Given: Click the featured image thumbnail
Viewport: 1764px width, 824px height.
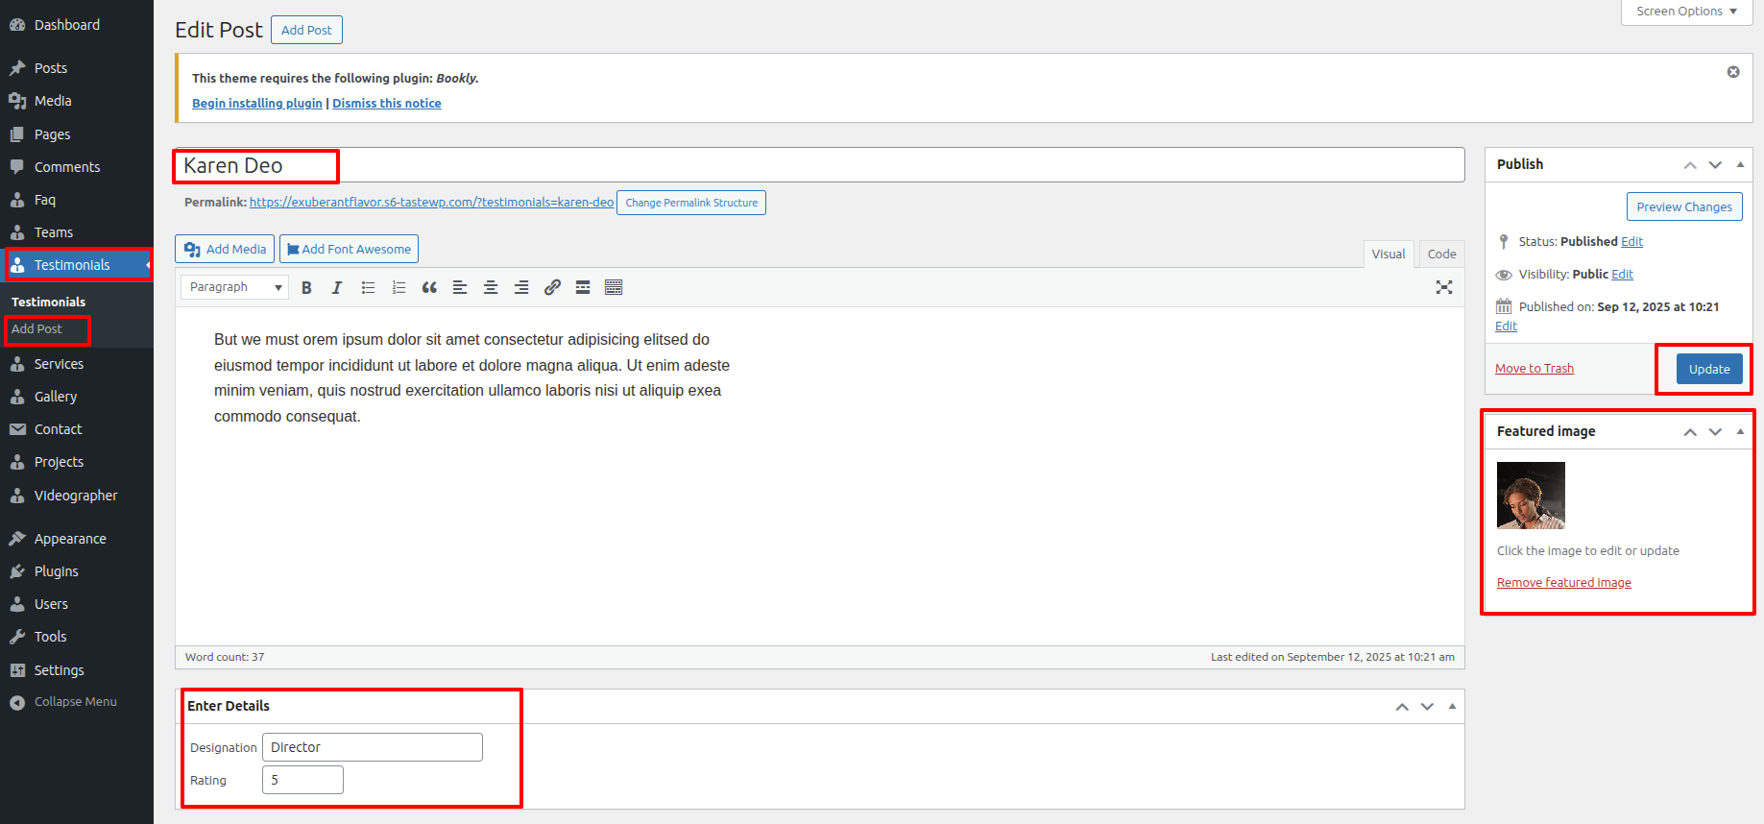Looking at the screenshot, I should [1531, 496].
